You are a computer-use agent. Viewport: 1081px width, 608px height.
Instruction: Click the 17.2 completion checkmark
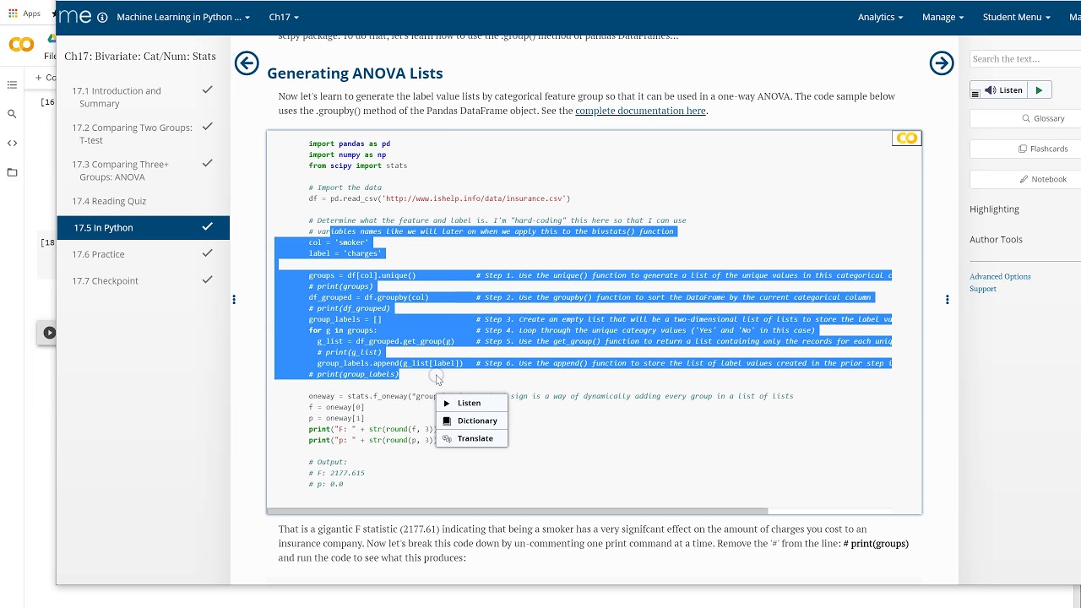tap(207, 127)
